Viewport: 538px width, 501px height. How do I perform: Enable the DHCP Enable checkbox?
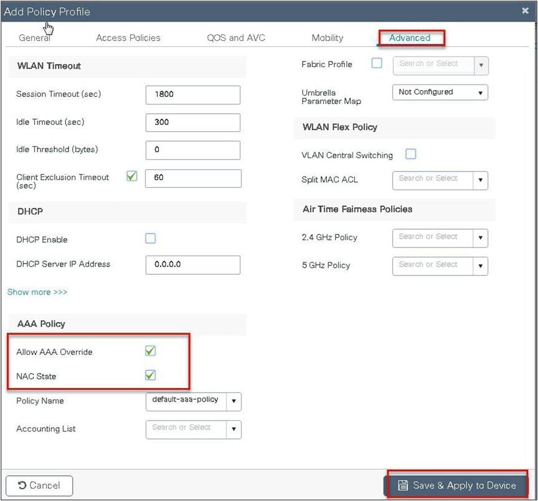tap(150, 239)
